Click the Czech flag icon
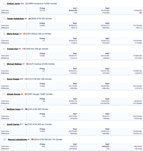 pyautogui.click(x=26, y=124)
